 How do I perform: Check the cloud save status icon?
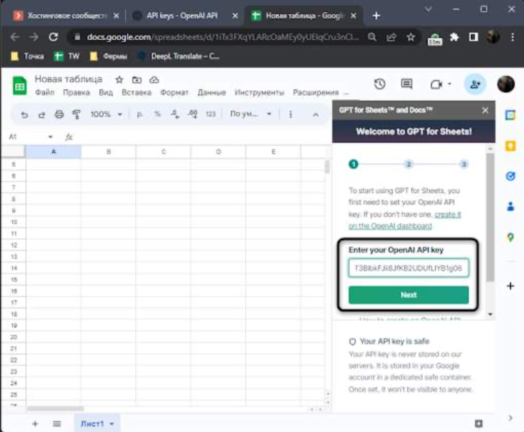(154, 80)
